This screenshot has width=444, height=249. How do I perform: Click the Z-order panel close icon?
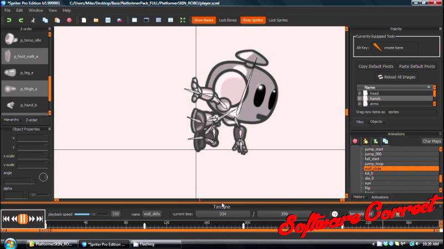point(49,29)
